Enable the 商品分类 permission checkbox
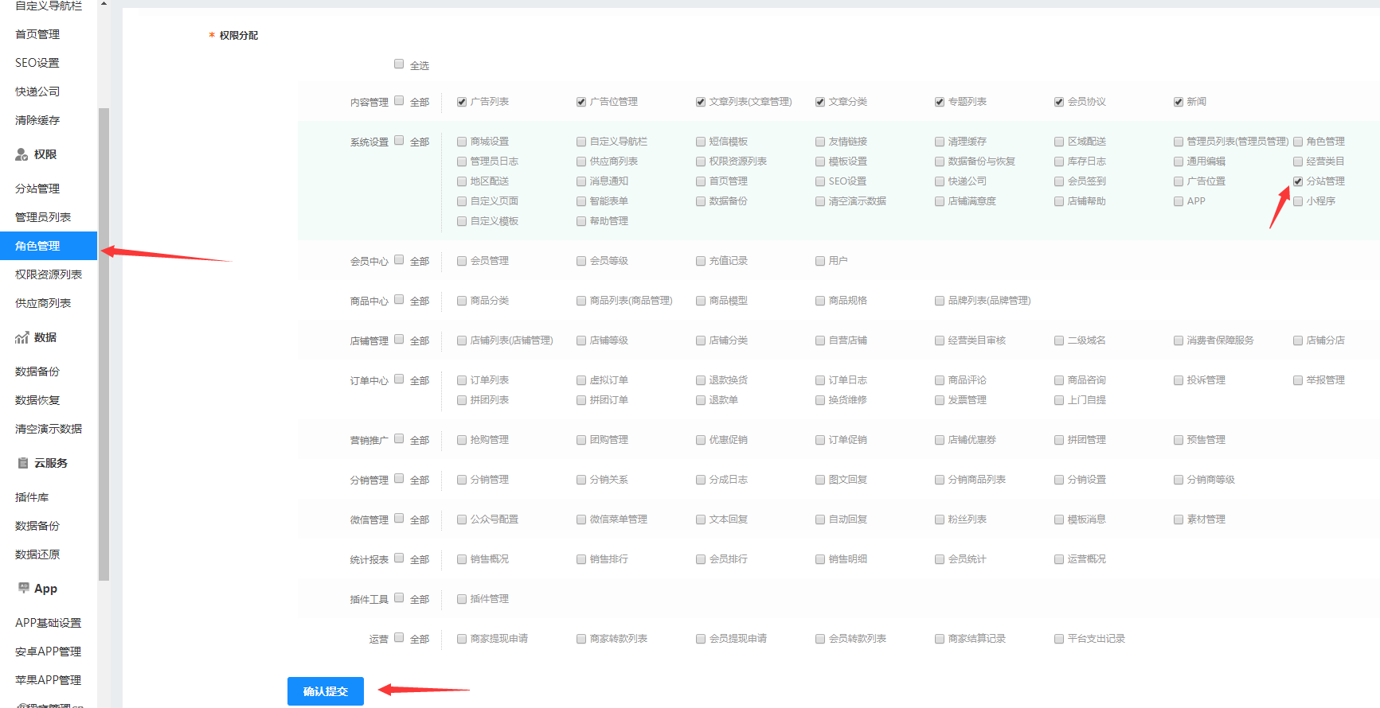Viewport: 1380px width, 708px height. pos(462,301)
